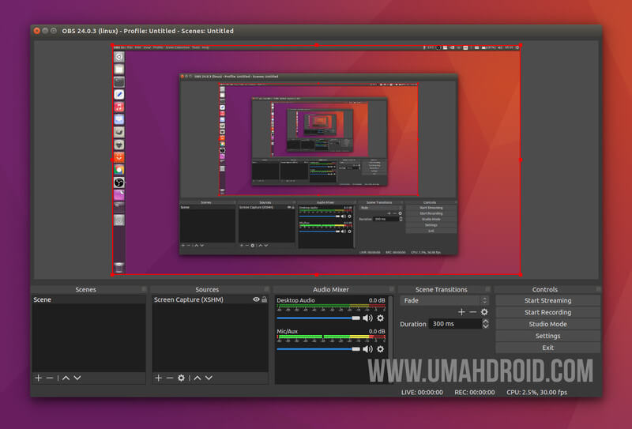Image resolution: width=632 pixels, height=429 pixels.
Task: Adjust the Mic/Aux volume slider
Action: pyautogui.click(x=318, y=348)
